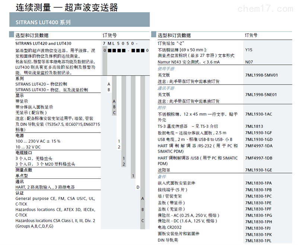Click order number 7ML1930-1GE

259,170
